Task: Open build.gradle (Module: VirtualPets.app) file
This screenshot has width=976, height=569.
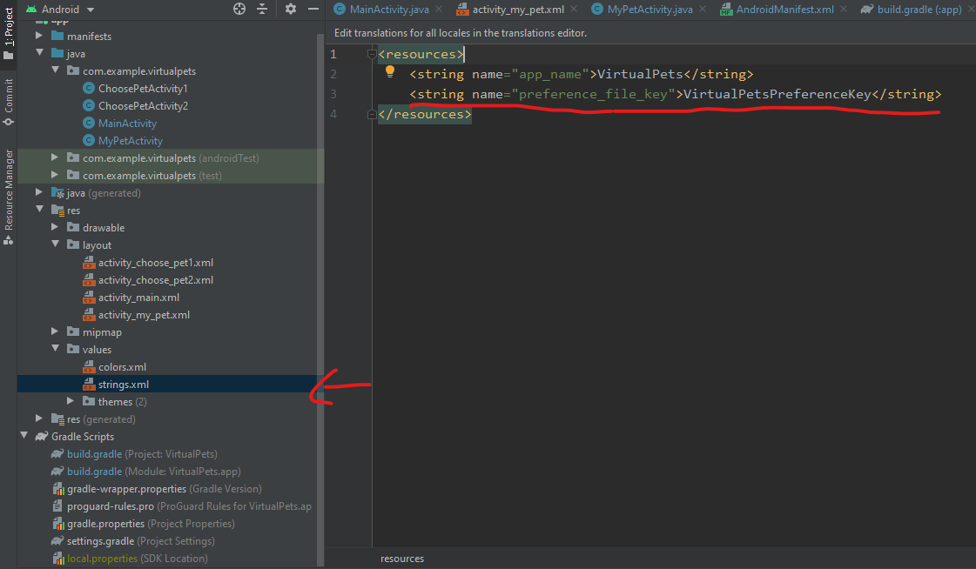Action: pyautogui.click(x=94, y=472)
